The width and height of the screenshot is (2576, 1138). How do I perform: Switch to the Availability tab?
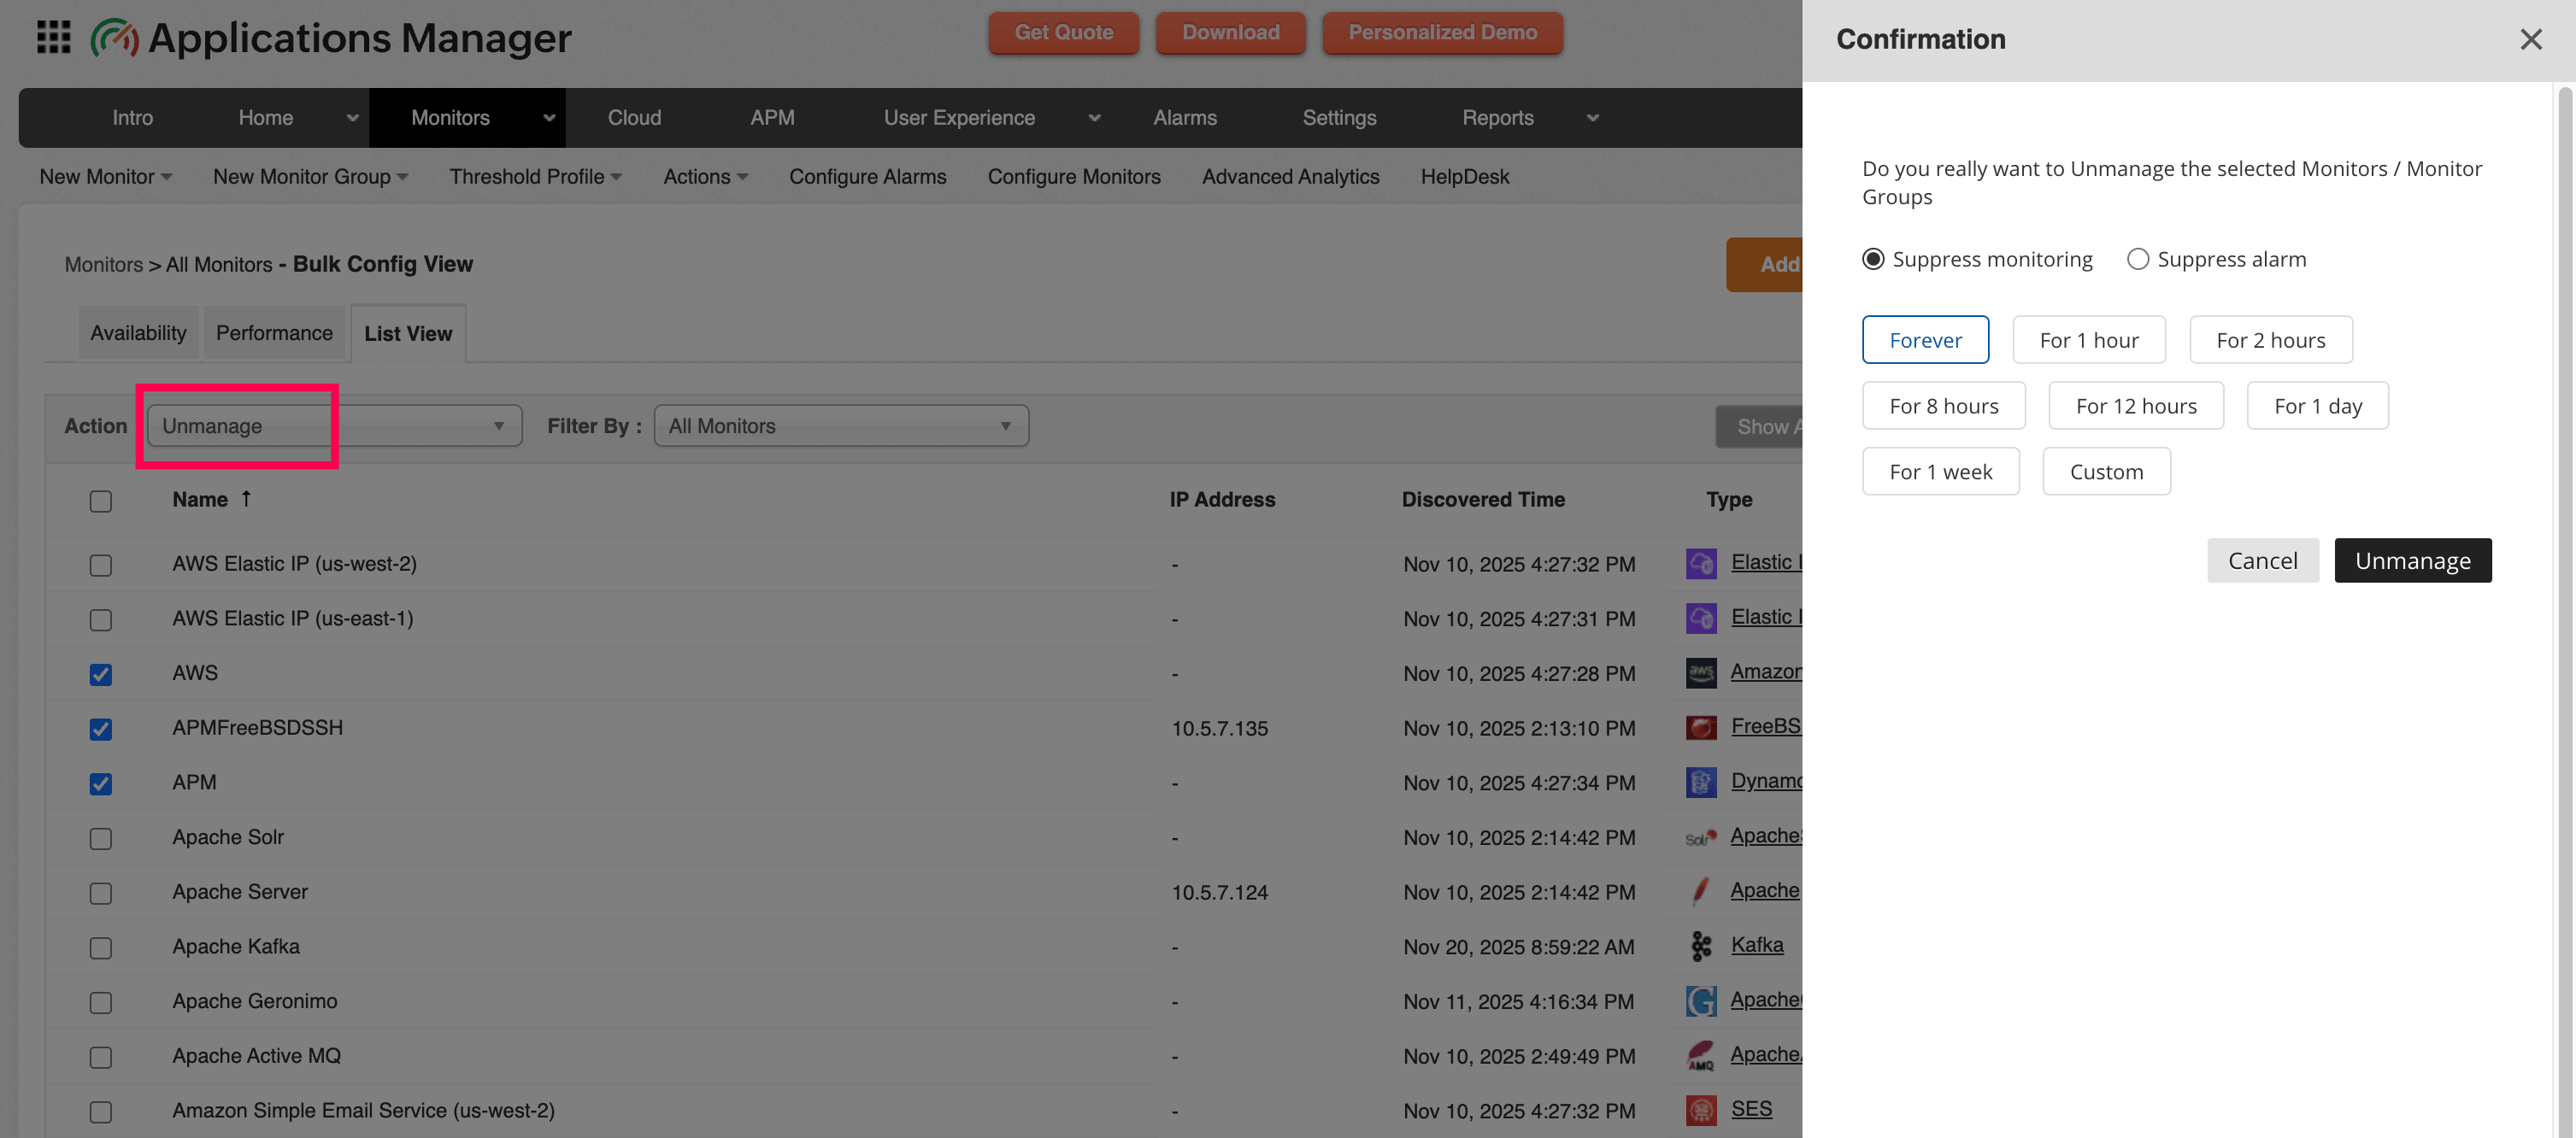138,333
